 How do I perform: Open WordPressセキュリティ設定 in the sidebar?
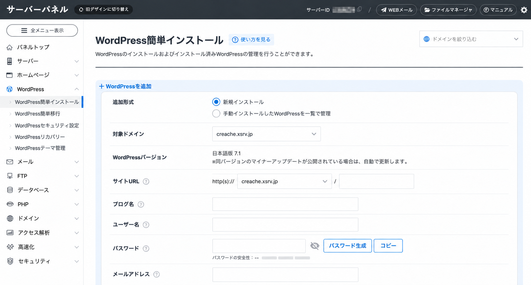[47, 125]
